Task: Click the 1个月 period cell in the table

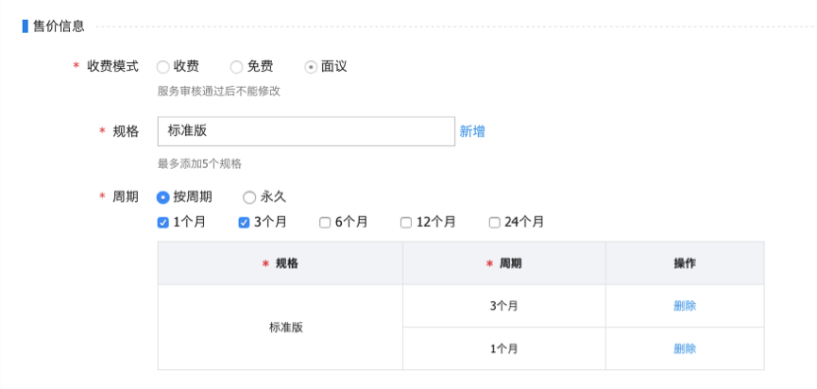Action: coord(504,348)
